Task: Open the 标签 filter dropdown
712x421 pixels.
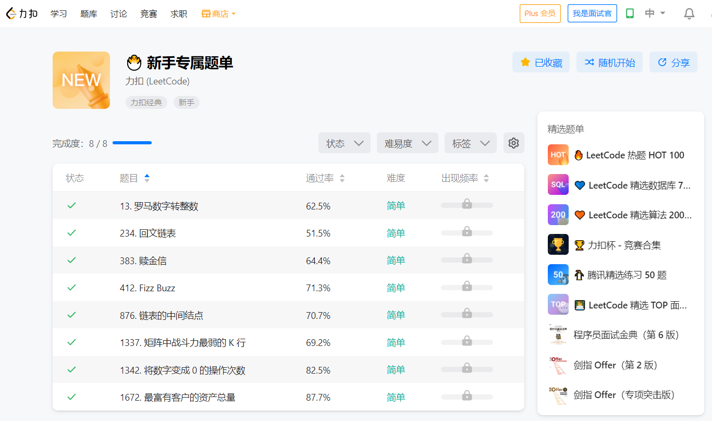Action: (x=470, y=143)
